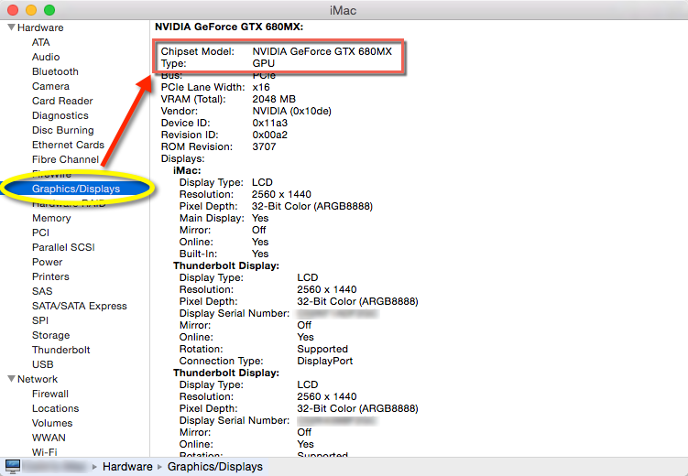Image resolution: width=688 pixels, height=476 pixels.
Task: Click the VRAM value 2048 MB
Action: coord(274,99)
